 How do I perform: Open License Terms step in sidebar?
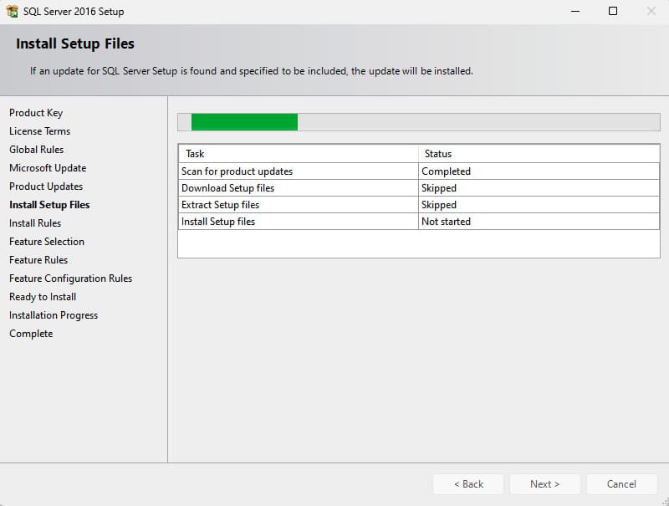point(39,131)
